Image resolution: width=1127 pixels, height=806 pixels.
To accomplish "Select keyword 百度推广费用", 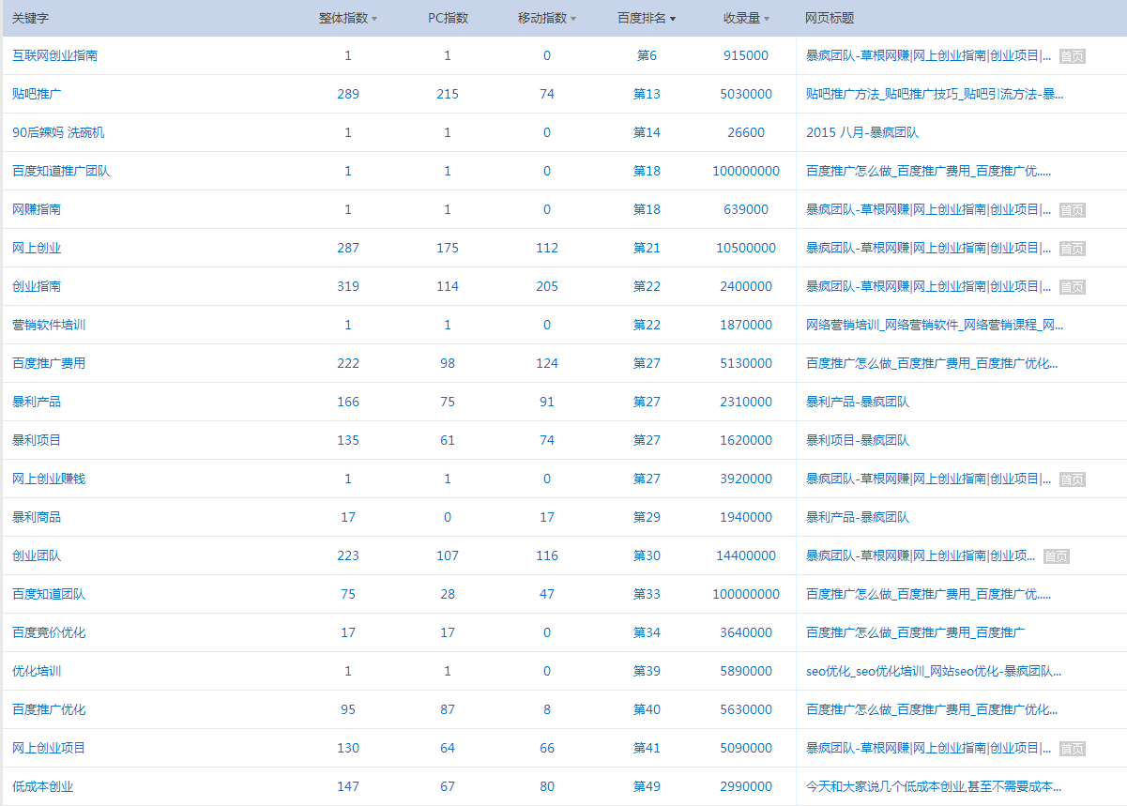I will (x=49, y=363).
